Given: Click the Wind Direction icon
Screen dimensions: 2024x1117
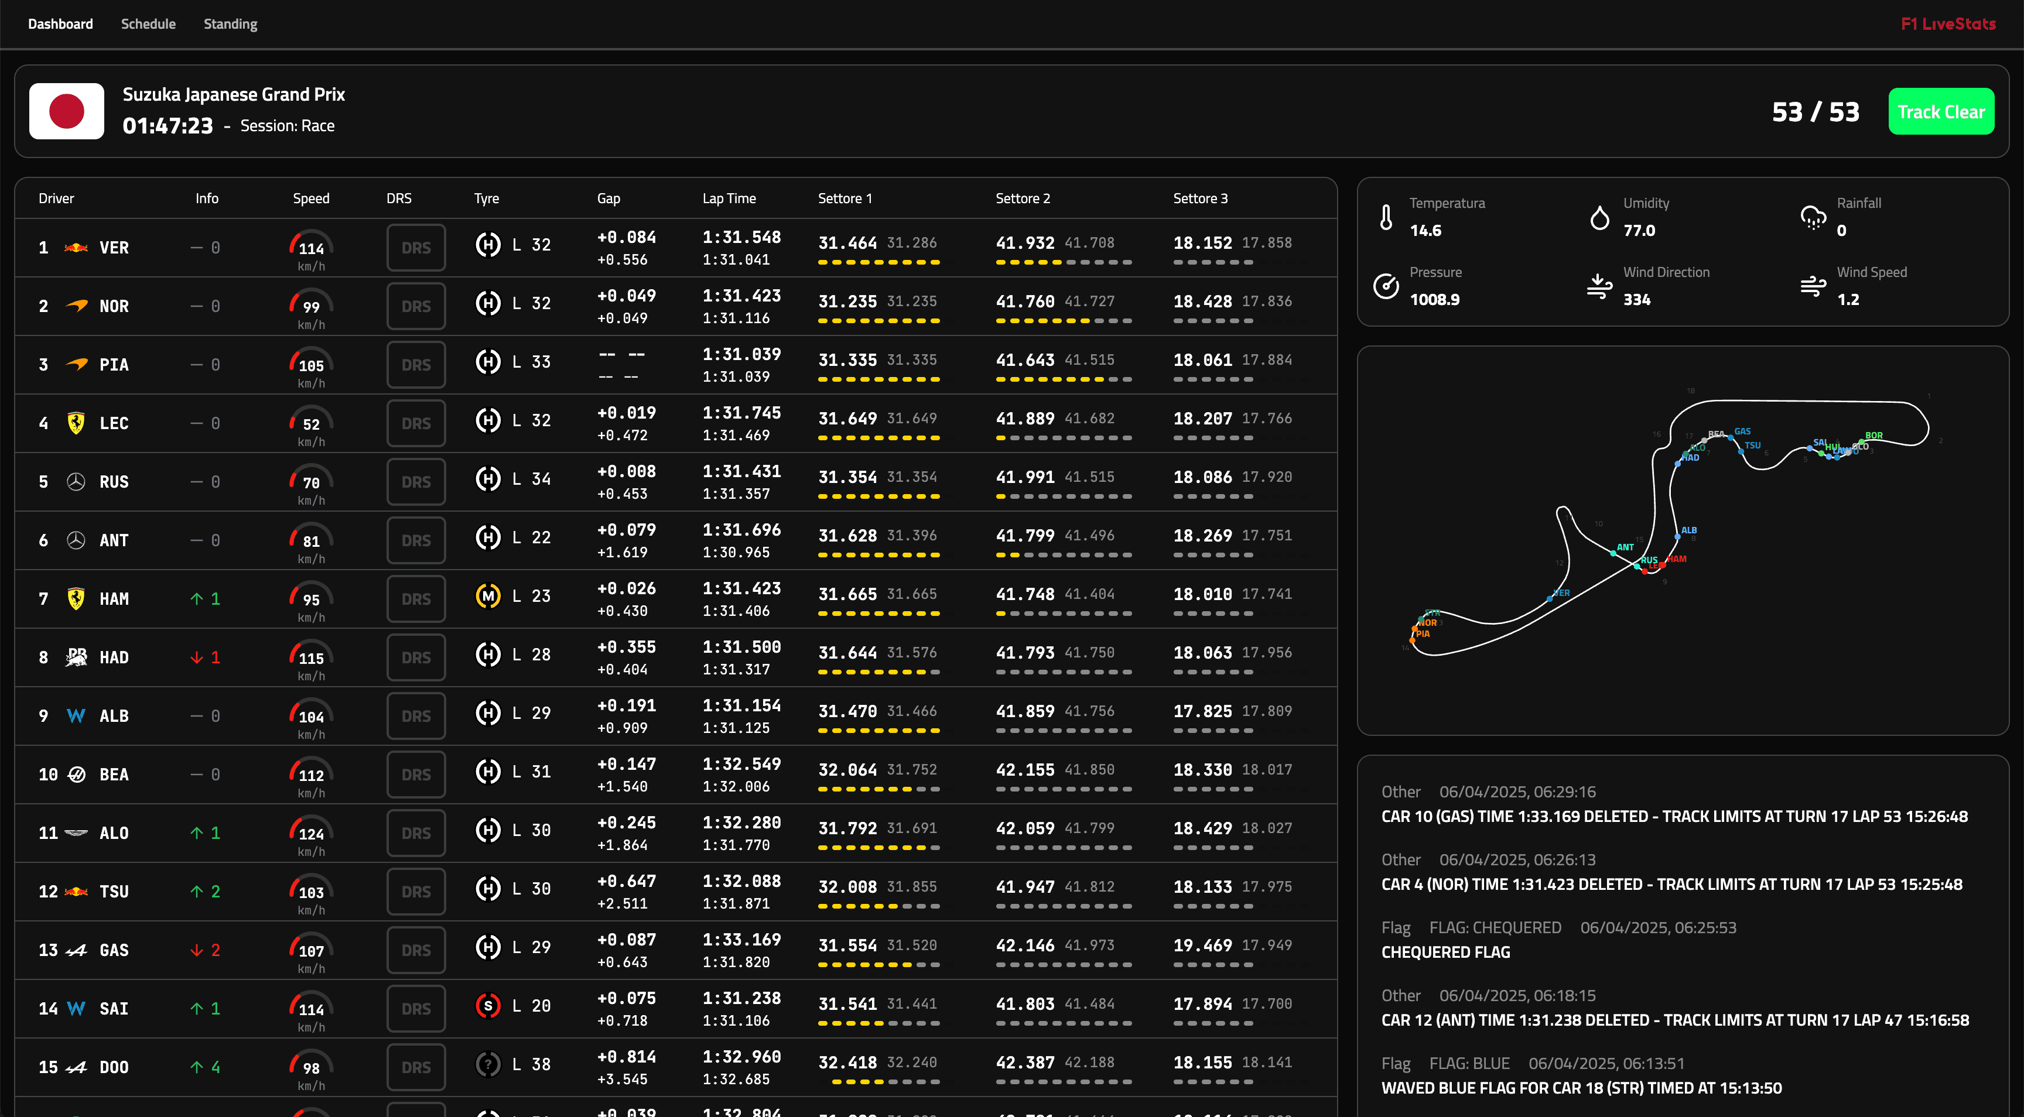Looking at the screenshot, I should pos(1599,286).
